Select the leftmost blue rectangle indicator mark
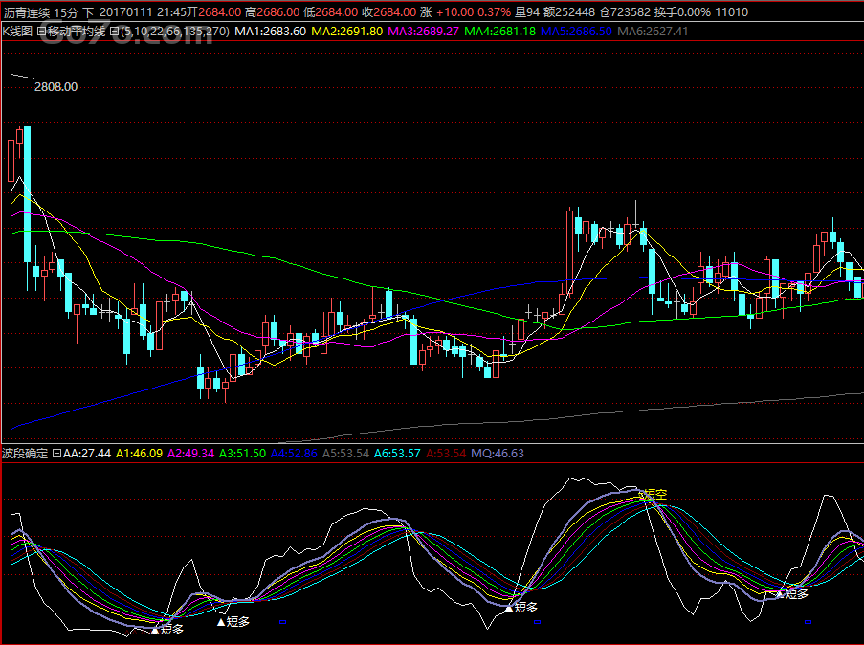This screenshot has width=864, height=645. (282, 622)
